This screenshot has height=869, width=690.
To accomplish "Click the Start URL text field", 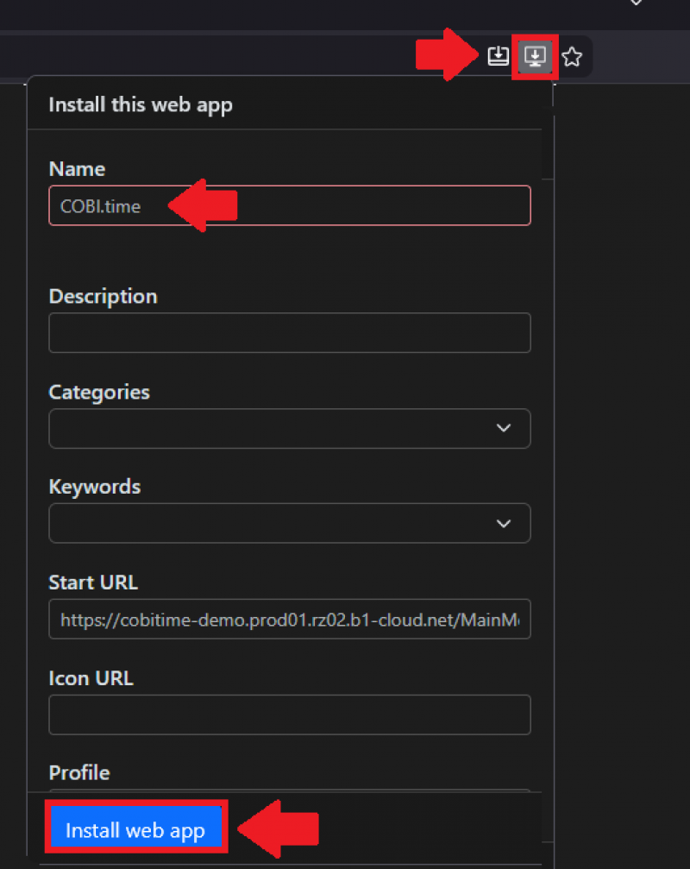I will pos(289,620).
